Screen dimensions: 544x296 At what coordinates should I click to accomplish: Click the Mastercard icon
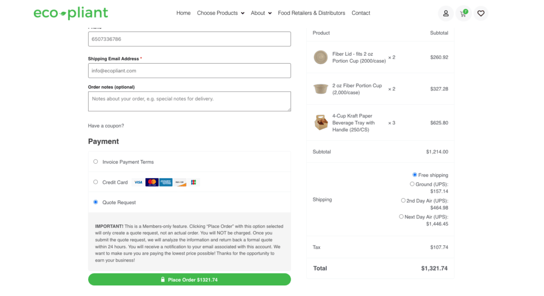click(152, 182)
